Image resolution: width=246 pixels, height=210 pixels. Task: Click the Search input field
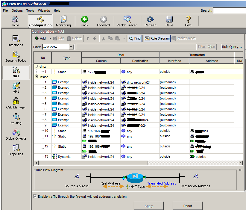pos(229,10)
